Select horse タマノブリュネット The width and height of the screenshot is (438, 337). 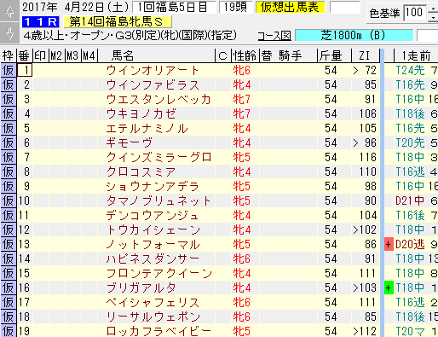[x=158, y=200]
